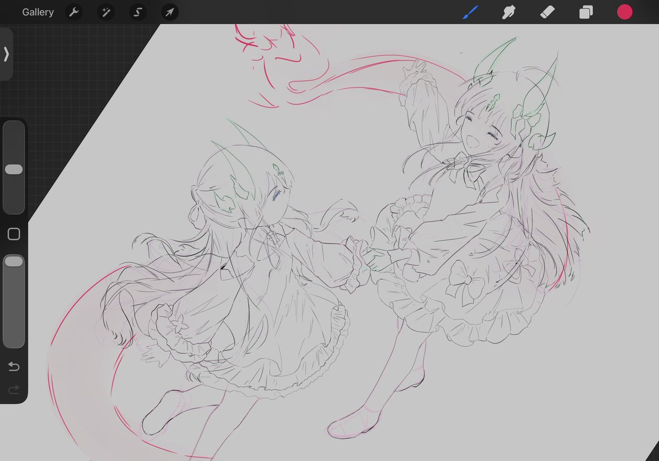Adjust the brush size slider
This screenshot has width=659, height=461.
14,167
